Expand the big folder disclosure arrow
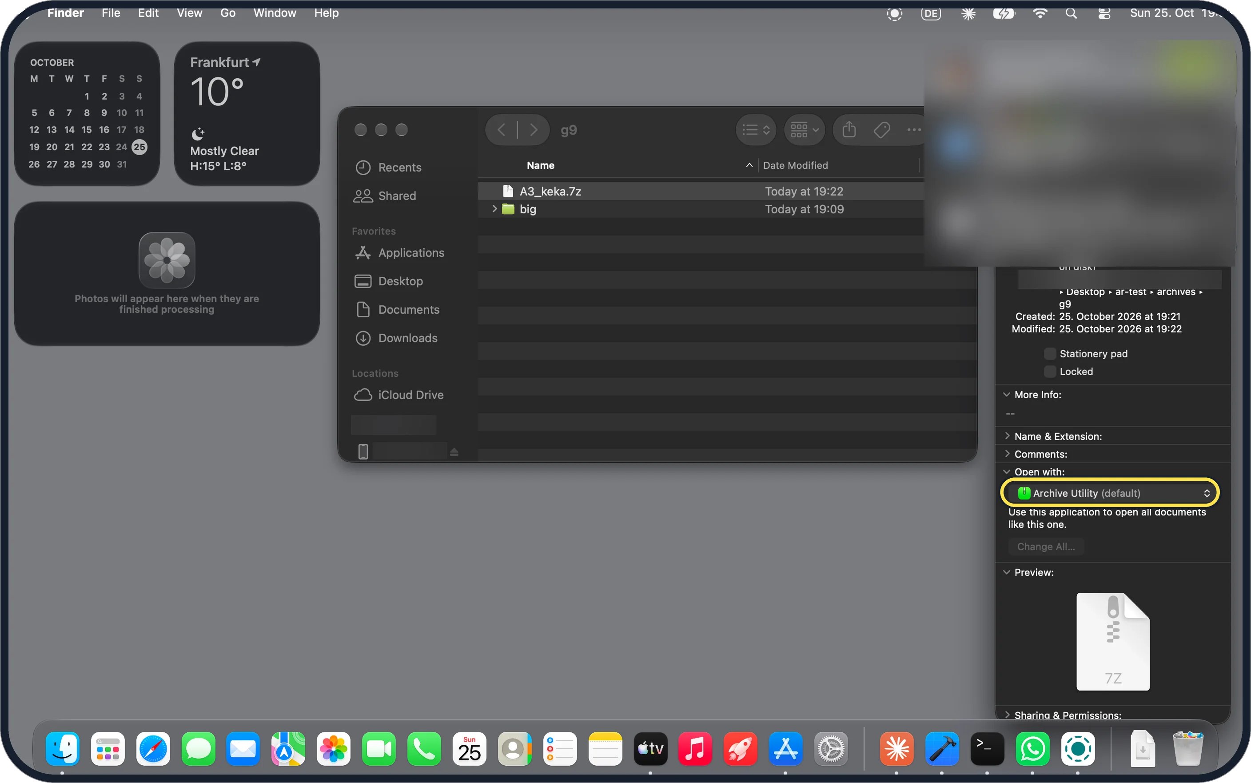Screen dimensions: 1251x783 coord(494,209)
